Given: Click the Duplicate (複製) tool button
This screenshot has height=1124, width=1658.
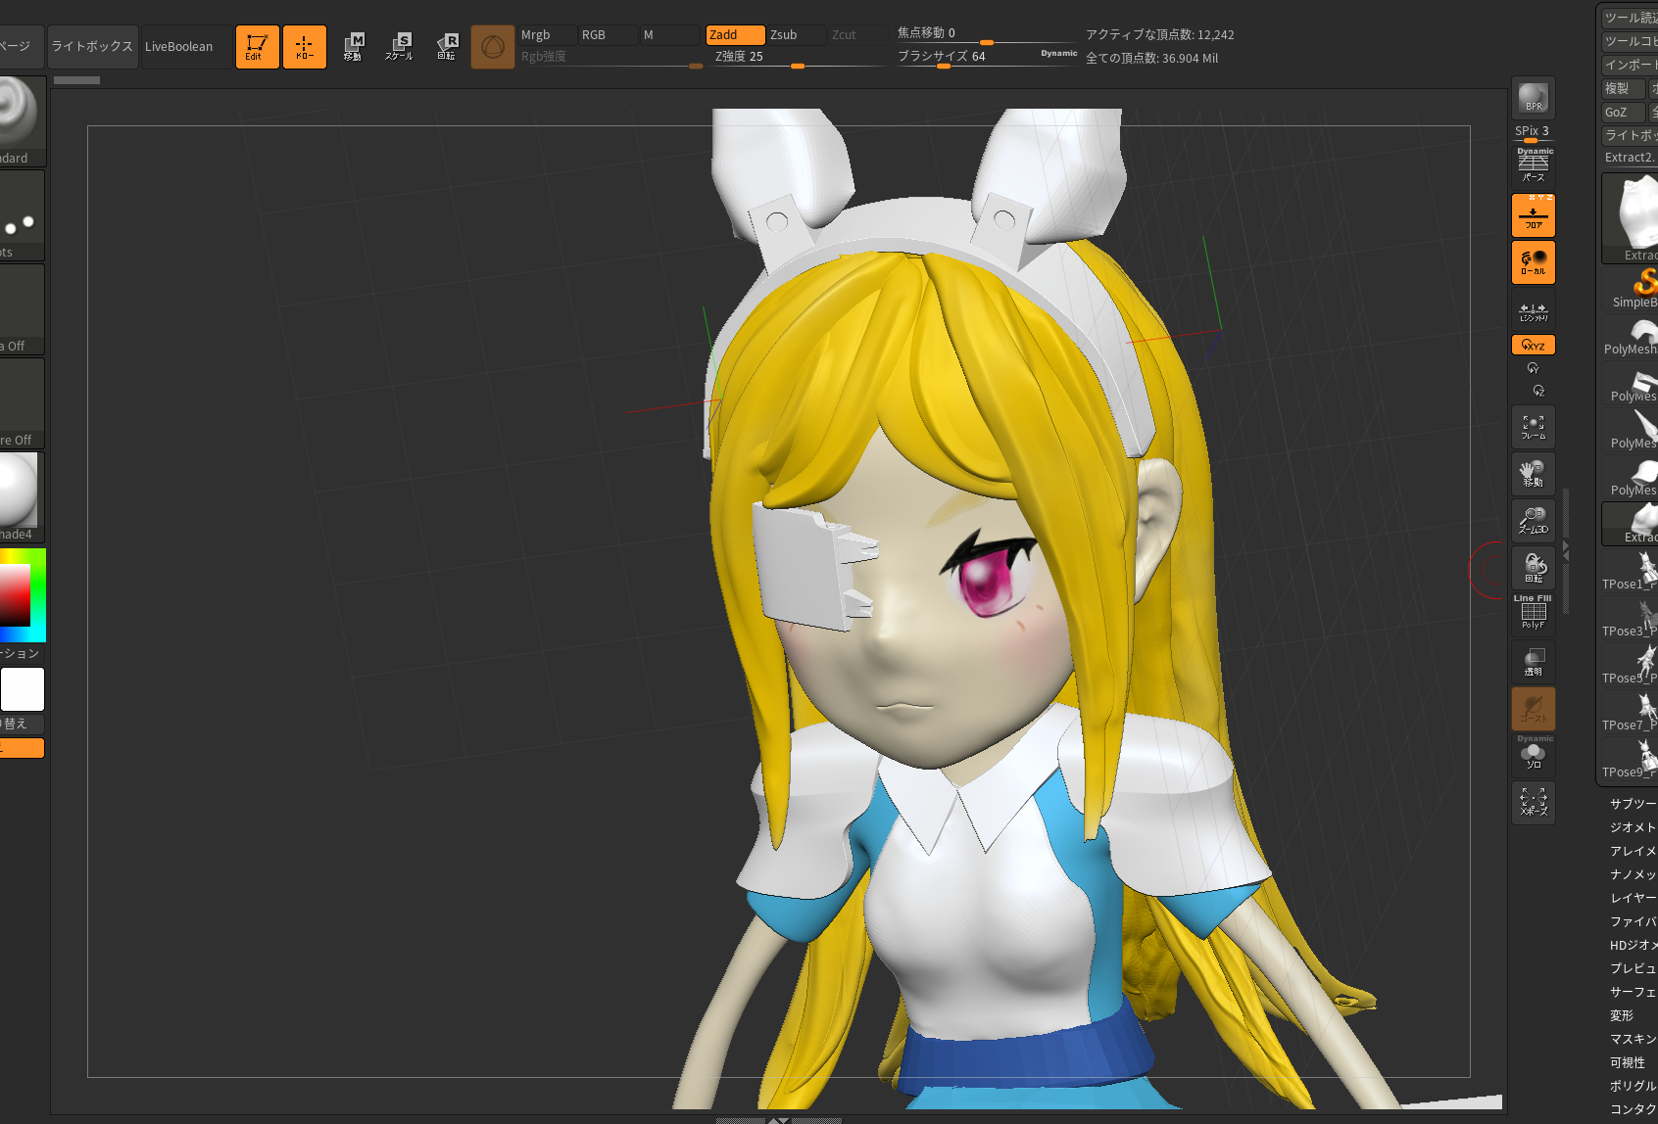Looking at the screenshot, I should pyautogui.click(x=1623, y=88).
